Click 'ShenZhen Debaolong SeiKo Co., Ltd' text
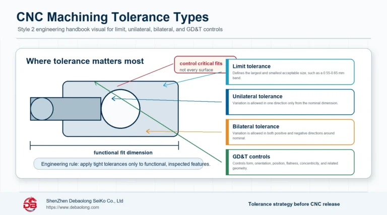This screenshot has height=215, width=387. (x=85, y=201)
